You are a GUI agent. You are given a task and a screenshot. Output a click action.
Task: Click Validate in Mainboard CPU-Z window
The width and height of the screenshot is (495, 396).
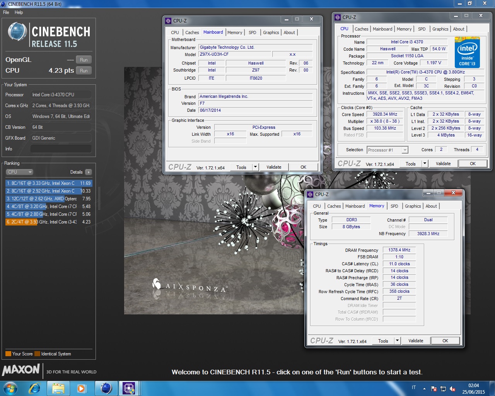(274, 167)
